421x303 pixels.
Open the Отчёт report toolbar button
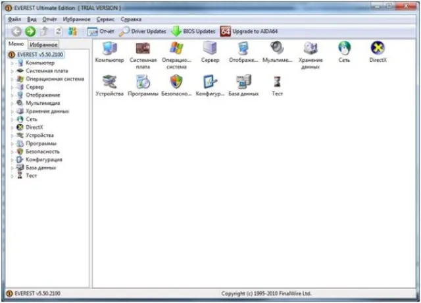click(x=101, y=32)
